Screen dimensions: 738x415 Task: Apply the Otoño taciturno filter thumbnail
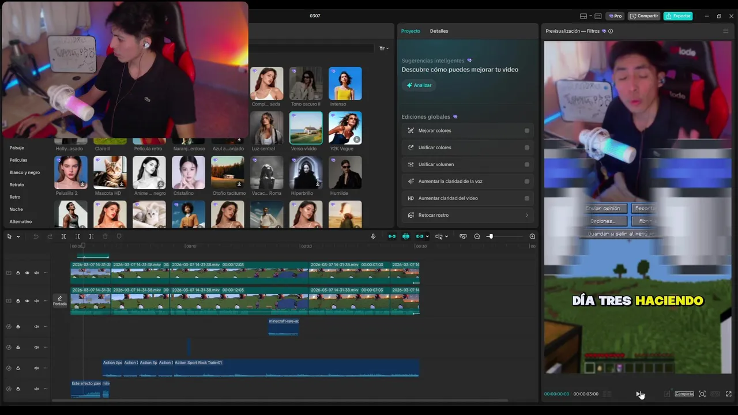tap(227, 172)
